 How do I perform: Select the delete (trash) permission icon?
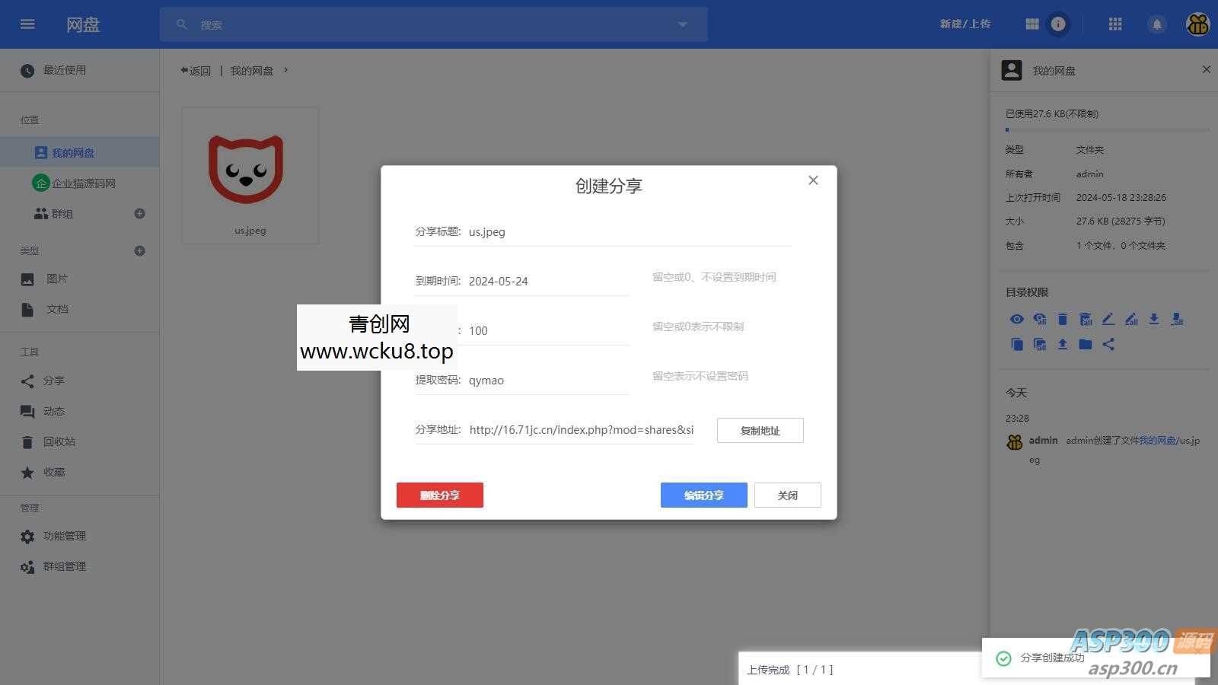[x=1063, y=319]
